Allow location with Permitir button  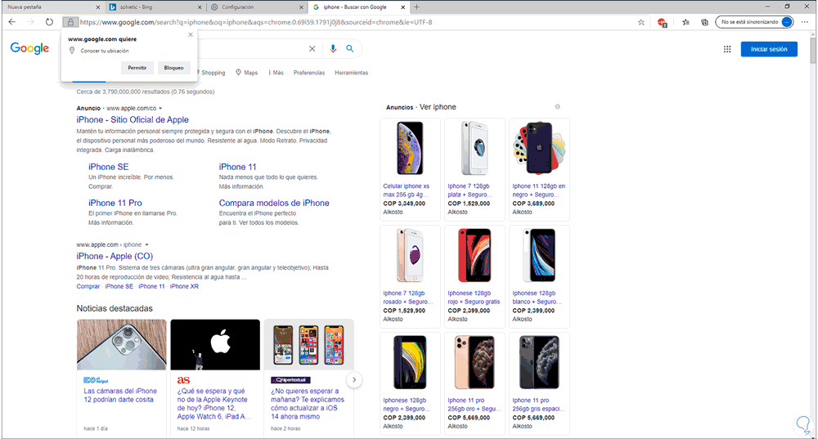click(x=137, y=68)
